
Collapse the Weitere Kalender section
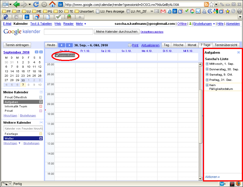click(x=41, y=123)
